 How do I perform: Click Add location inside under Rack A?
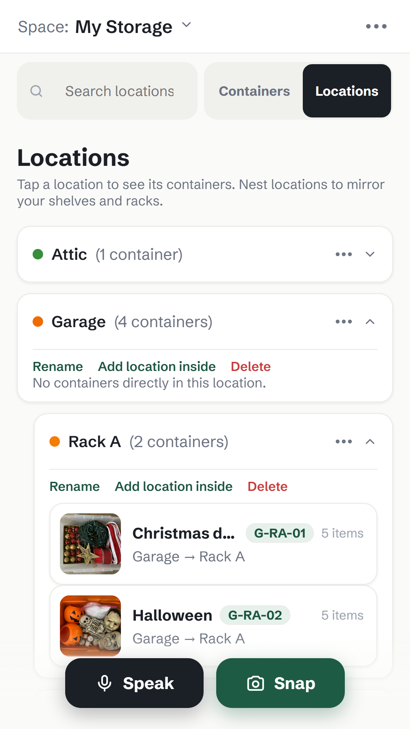point(174,486)
